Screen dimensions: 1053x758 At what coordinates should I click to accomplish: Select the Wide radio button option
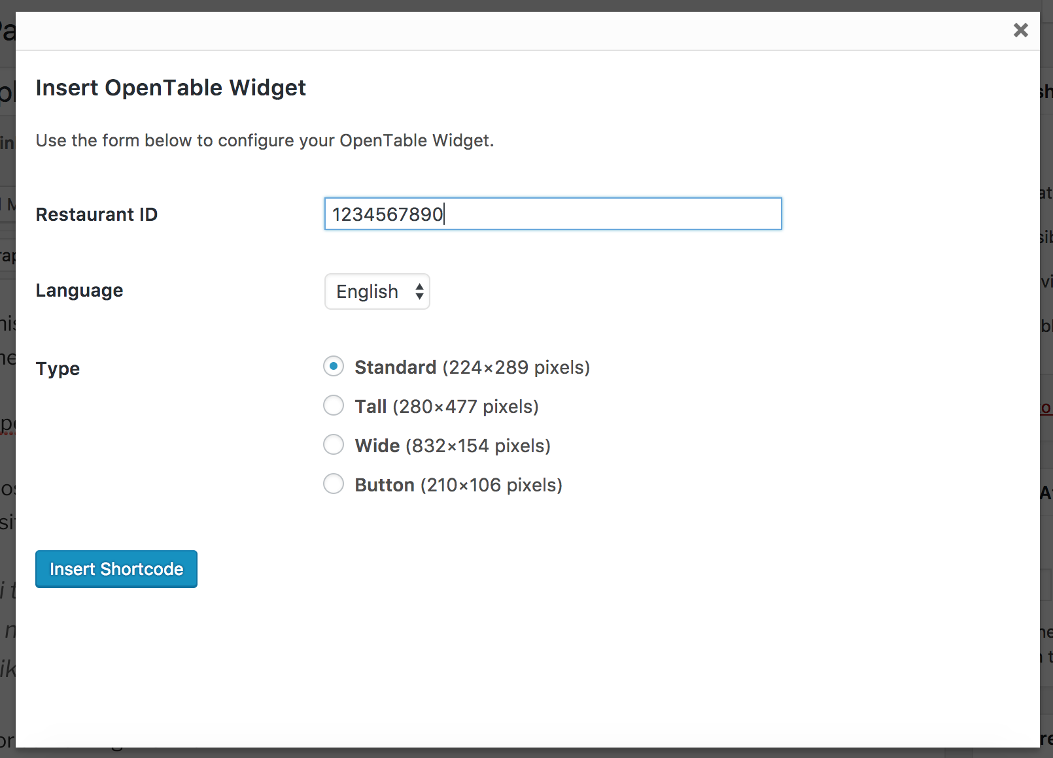pos(334,445)
